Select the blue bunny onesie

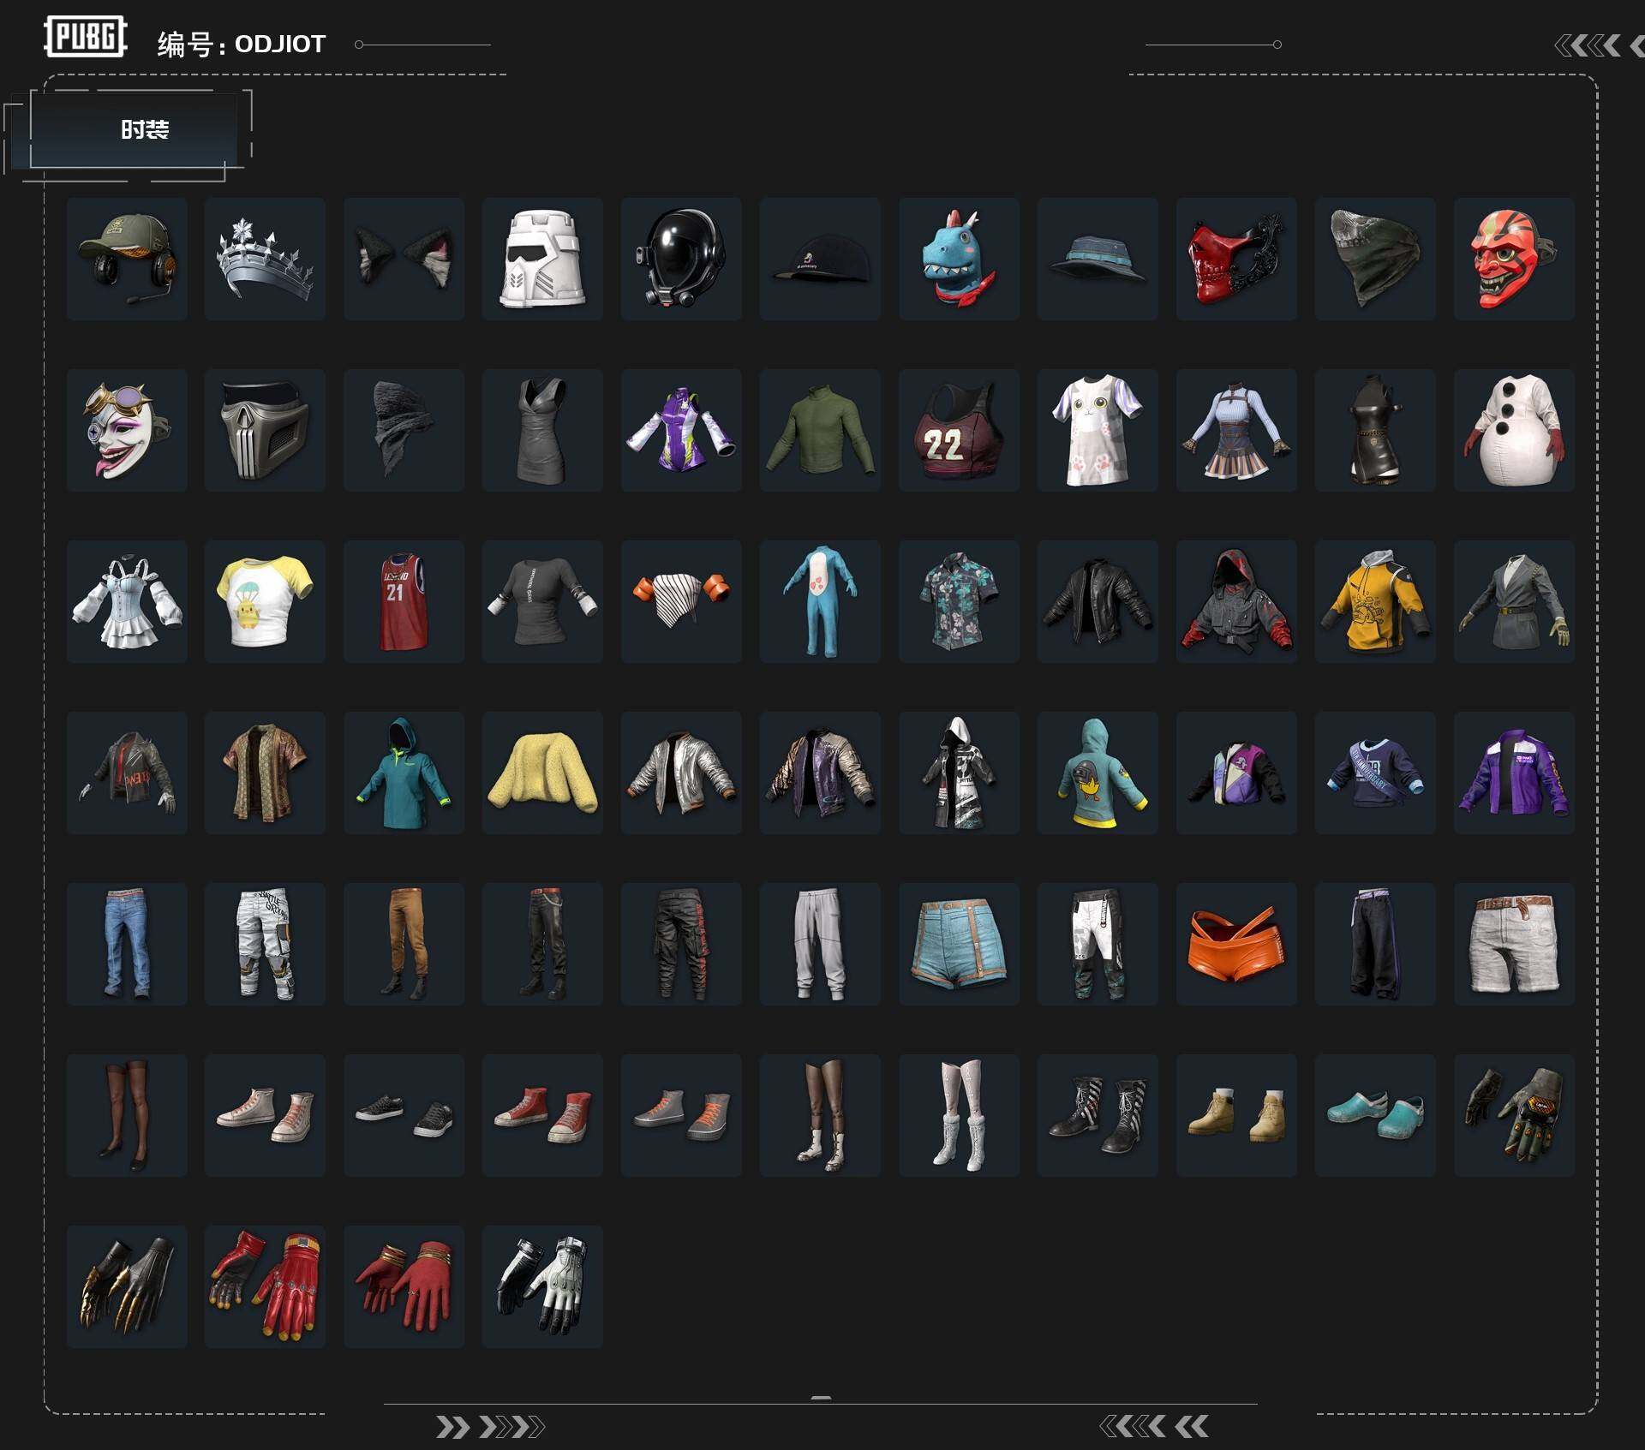[820, 602]
